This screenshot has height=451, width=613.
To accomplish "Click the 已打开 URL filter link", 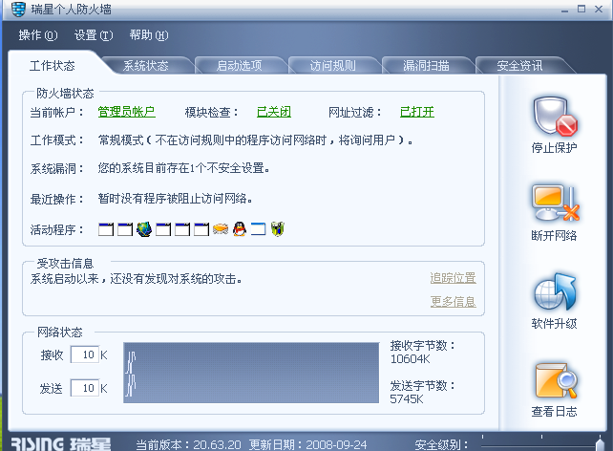I will 417,112.
